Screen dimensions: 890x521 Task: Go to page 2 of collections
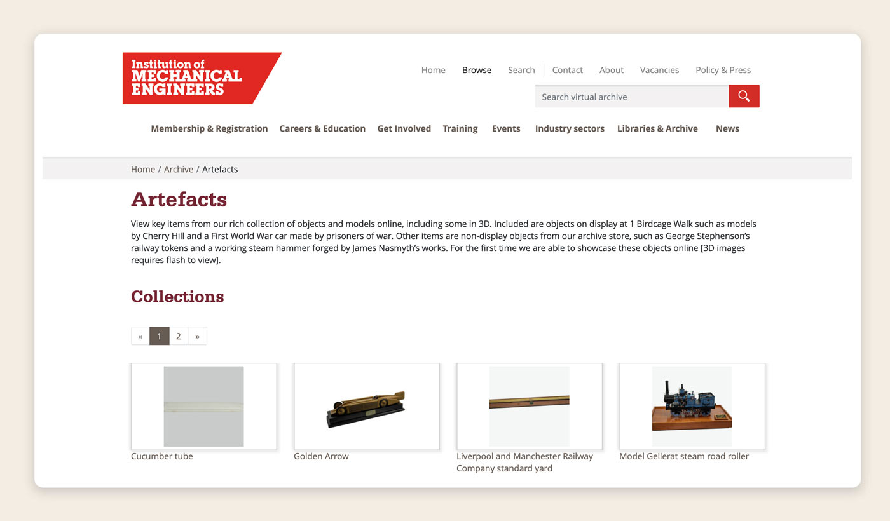179,336
